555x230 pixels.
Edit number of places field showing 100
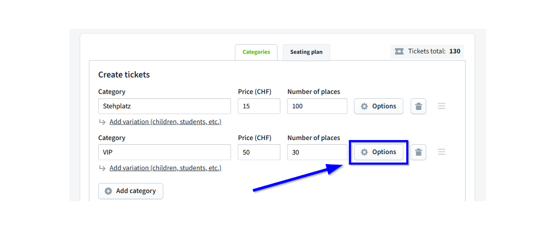point(317,106)
